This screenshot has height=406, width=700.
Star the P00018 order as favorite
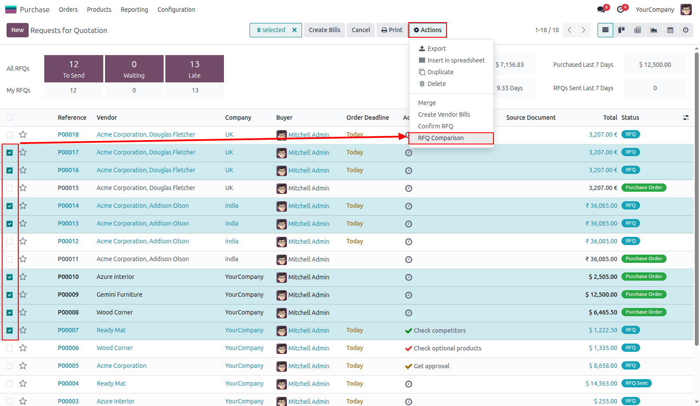click(x=23, y=134)
